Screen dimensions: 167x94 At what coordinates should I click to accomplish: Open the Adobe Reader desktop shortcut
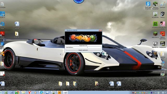2,34
